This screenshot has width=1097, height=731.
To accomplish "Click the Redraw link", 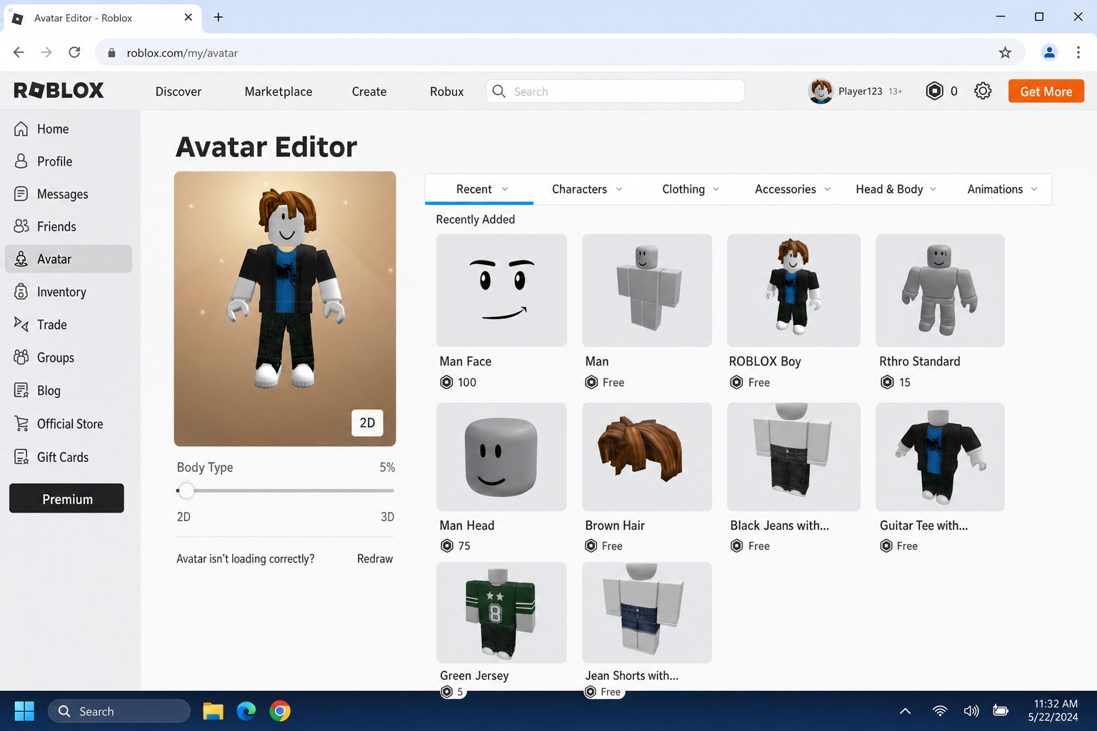I will click(375, 559).
